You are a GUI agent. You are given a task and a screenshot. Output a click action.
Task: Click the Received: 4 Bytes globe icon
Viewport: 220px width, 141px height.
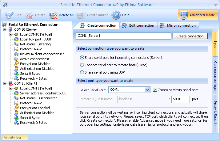coord(16,78)
